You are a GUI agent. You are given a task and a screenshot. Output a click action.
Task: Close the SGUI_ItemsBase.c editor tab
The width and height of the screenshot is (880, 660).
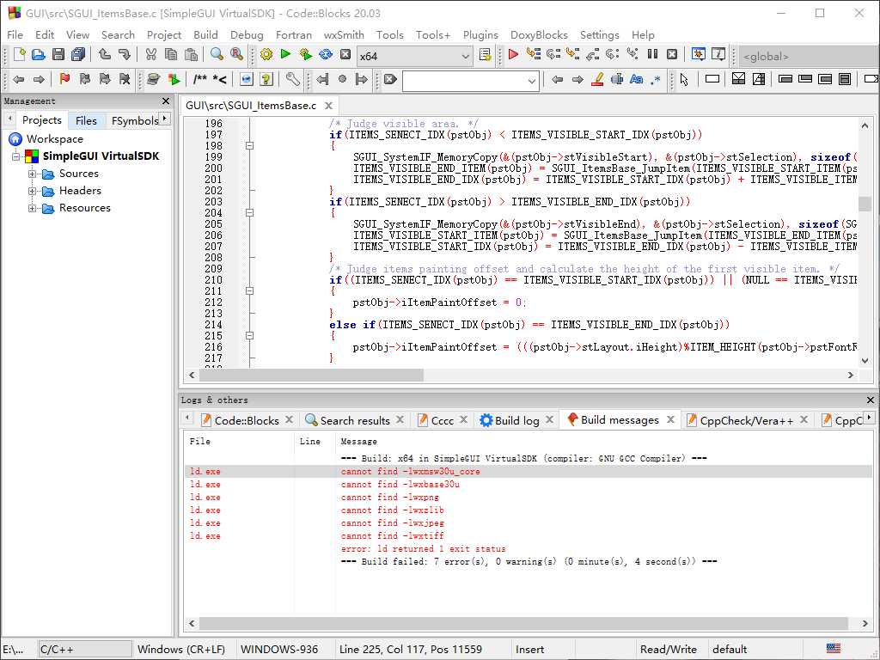[x=329, y=106]
